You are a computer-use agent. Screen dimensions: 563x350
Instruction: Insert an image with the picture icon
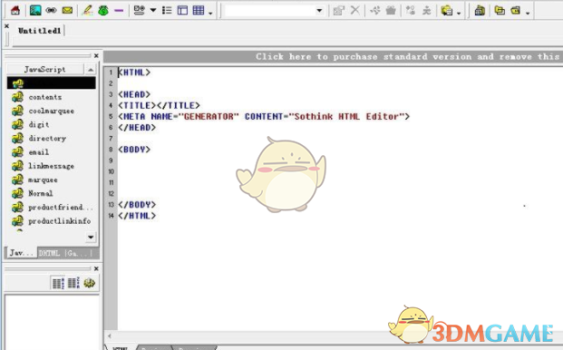click(35, 10)
